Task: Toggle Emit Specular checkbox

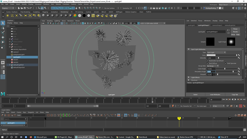Action: click(x=226, y=63)
